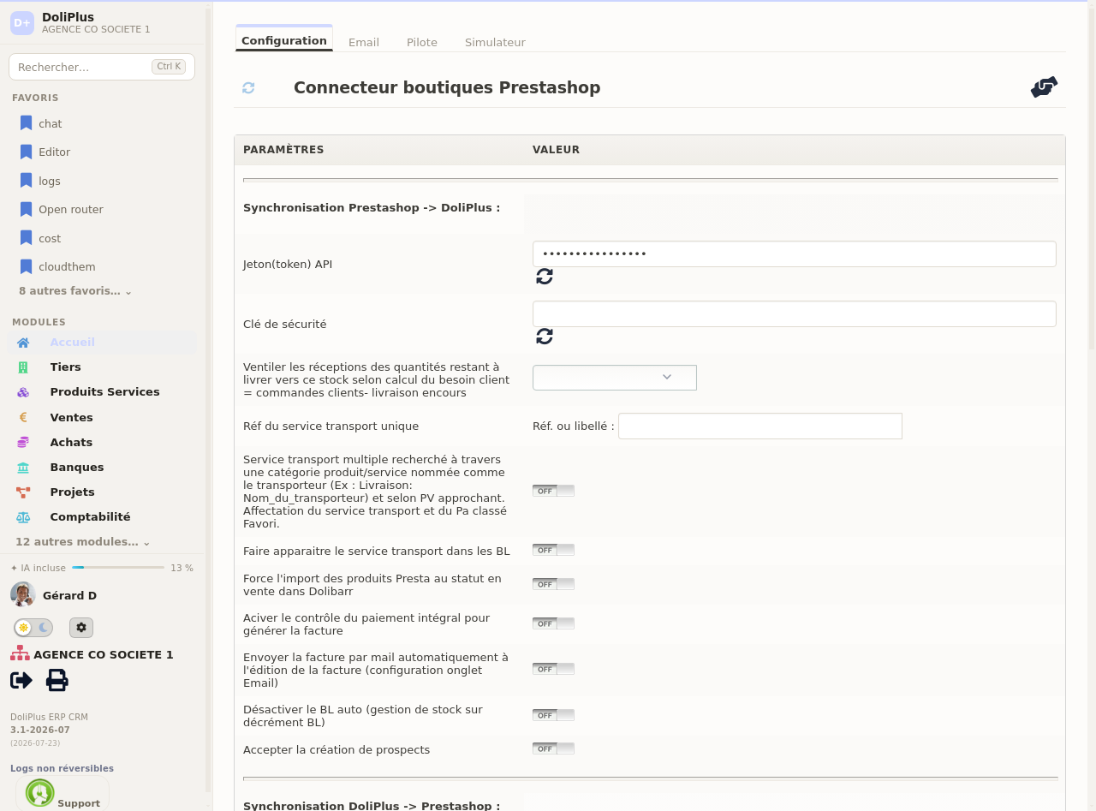
Task: Toggle Accepter la création de prospects switch
Action: pos(553,748)
